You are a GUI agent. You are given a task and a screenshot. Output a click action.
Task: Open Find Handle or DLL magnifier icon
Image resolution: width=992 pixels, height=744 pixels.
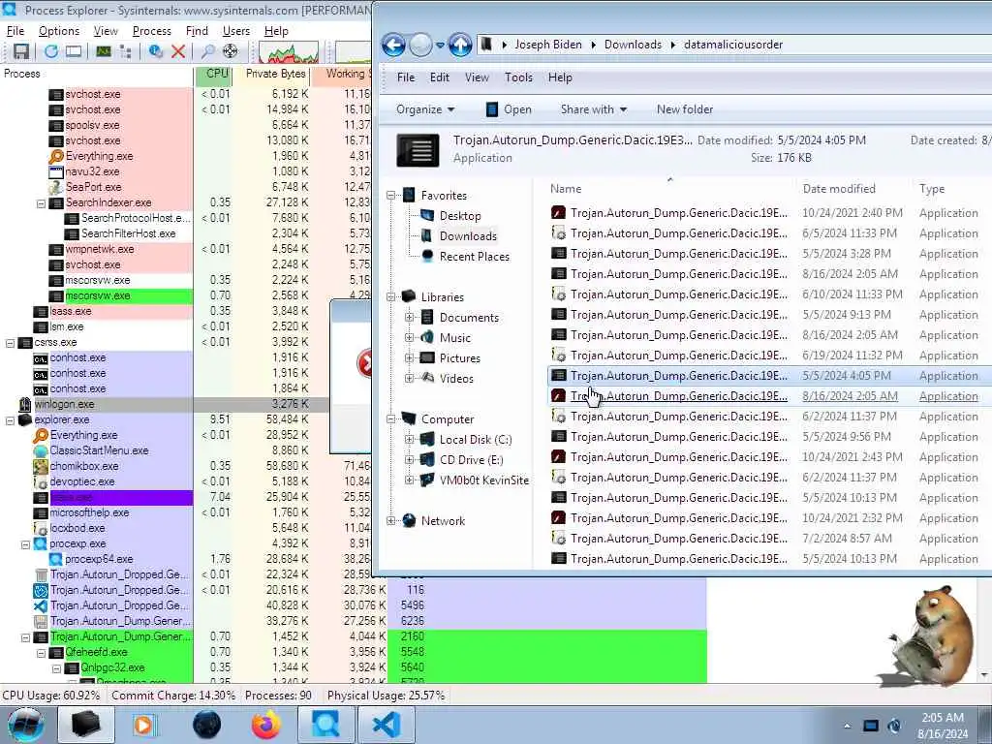coord(207,52)
